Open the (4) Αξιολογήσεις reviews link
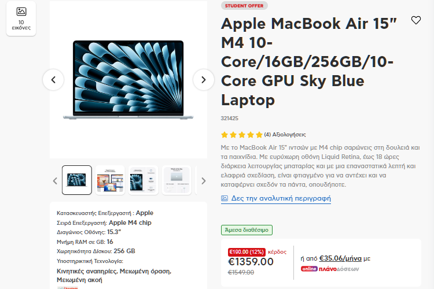This screenshot has height=289, width=434. [x=285, y=135]
